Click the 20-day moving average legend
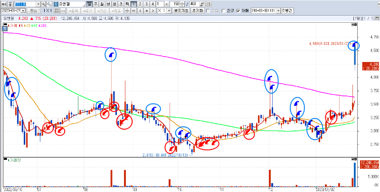 (x=28, y=26)
